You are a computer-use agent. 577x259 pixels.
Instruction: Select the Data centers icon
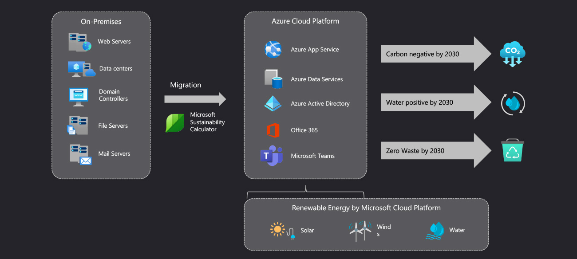coord(81,69)
